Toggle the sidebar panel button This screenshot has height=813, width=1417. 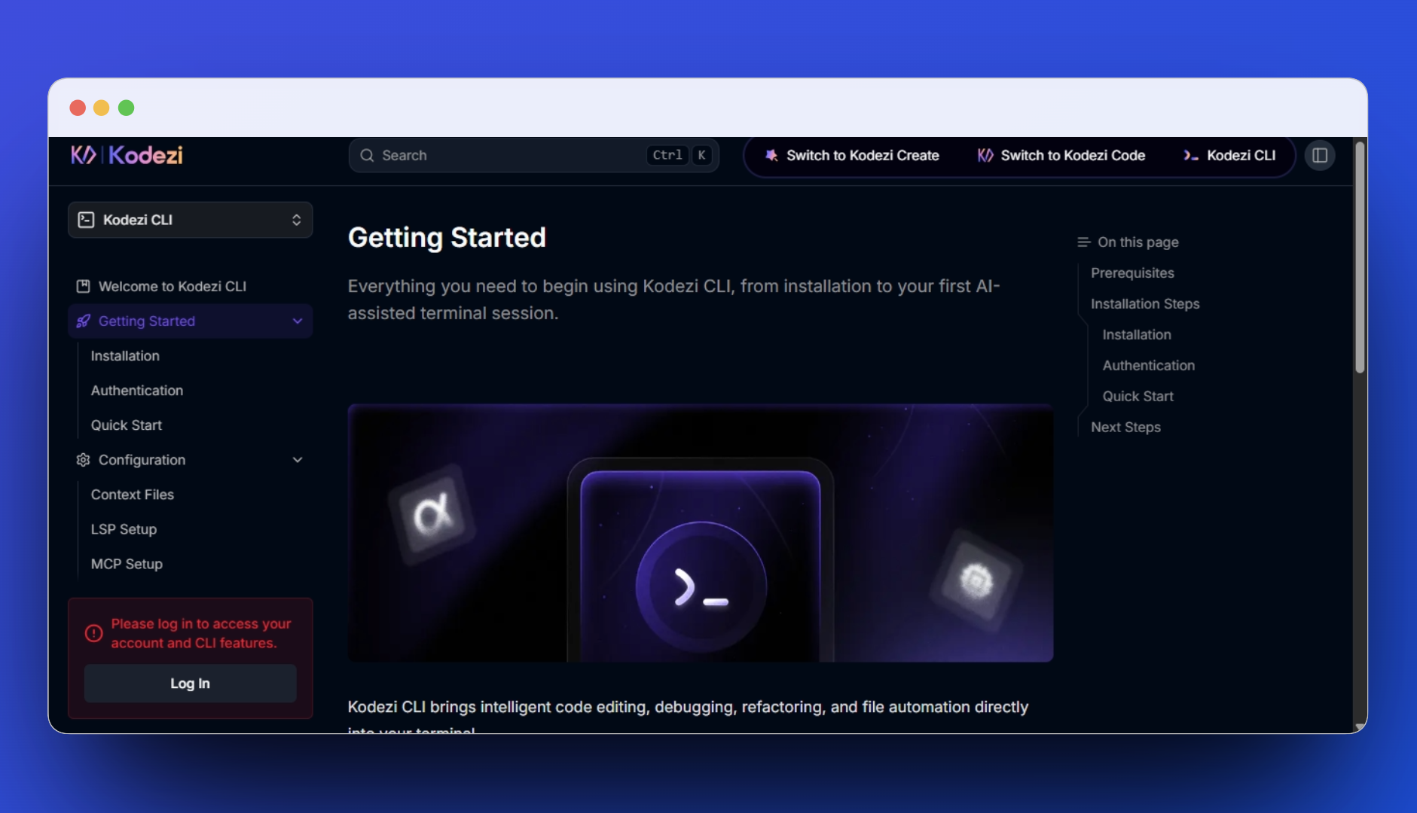tap(1320, 155)
